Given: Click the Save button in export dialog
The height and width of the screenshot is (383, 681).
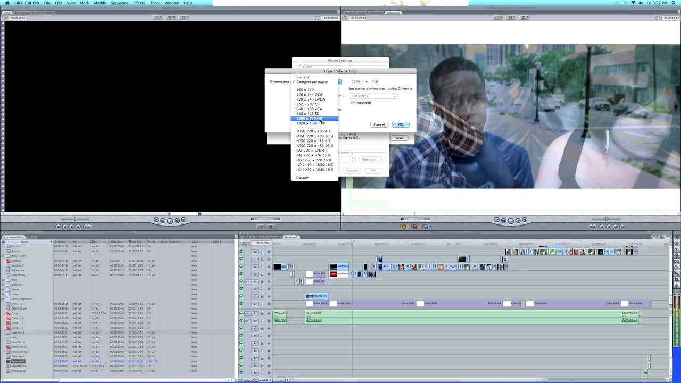Looking at the screenshot, I should pyautogui.click(x=399, y=138).
